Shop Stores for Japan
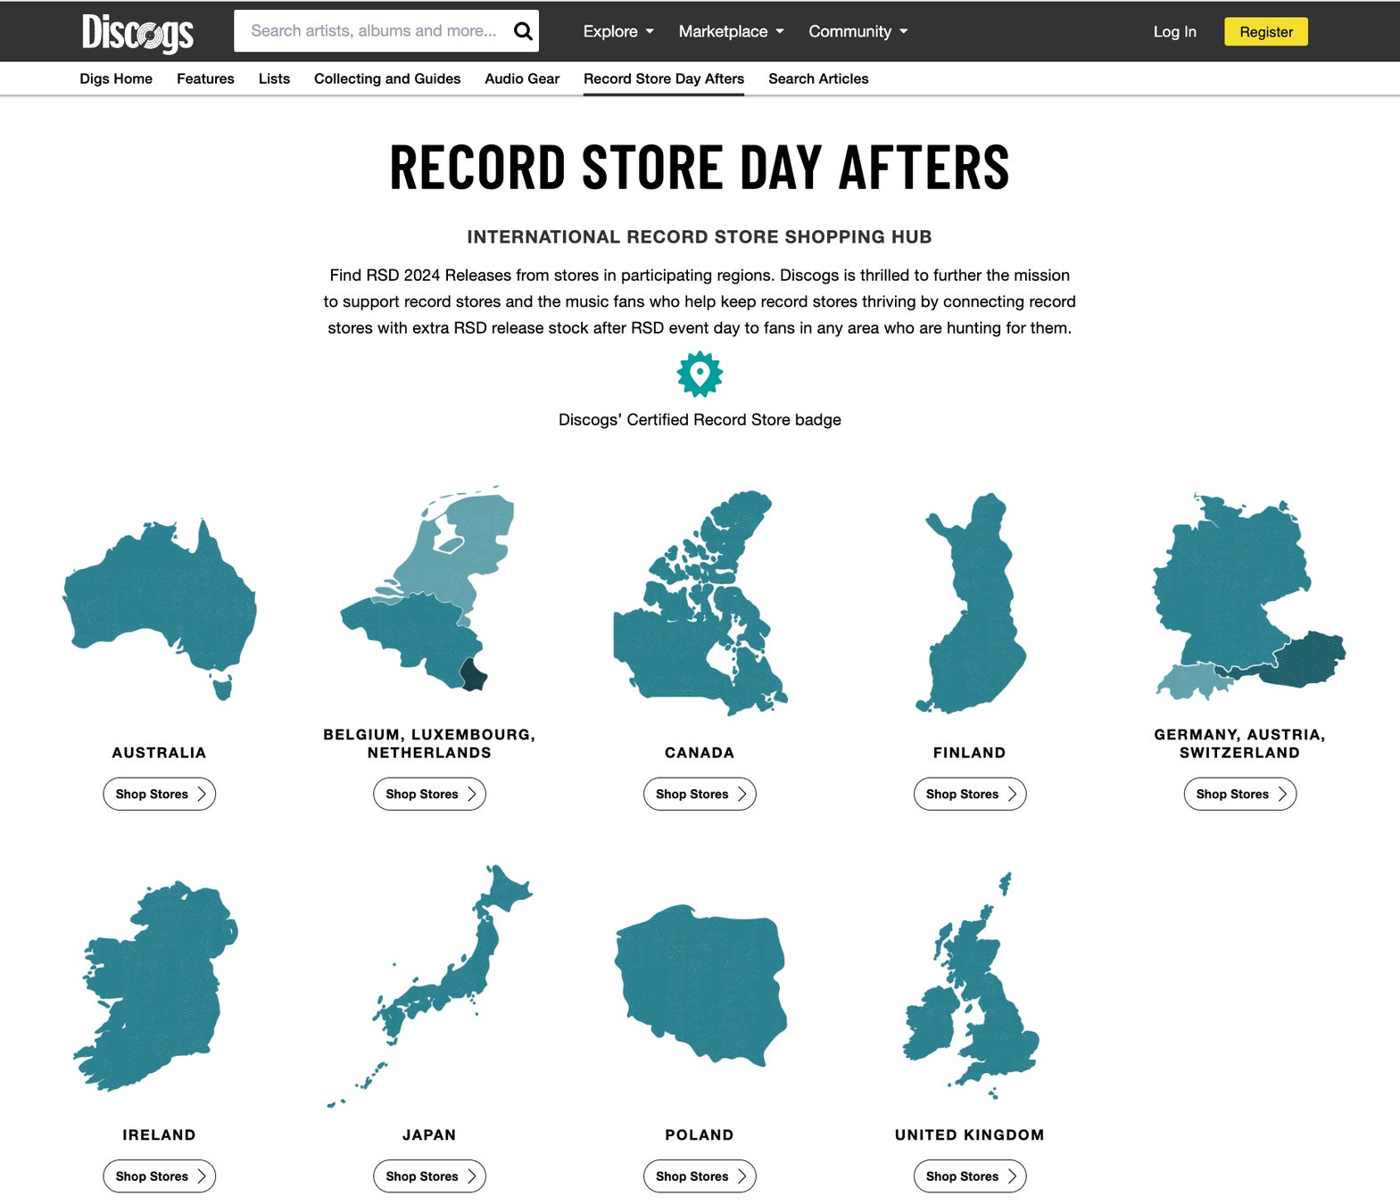 tap(429, 1176)
